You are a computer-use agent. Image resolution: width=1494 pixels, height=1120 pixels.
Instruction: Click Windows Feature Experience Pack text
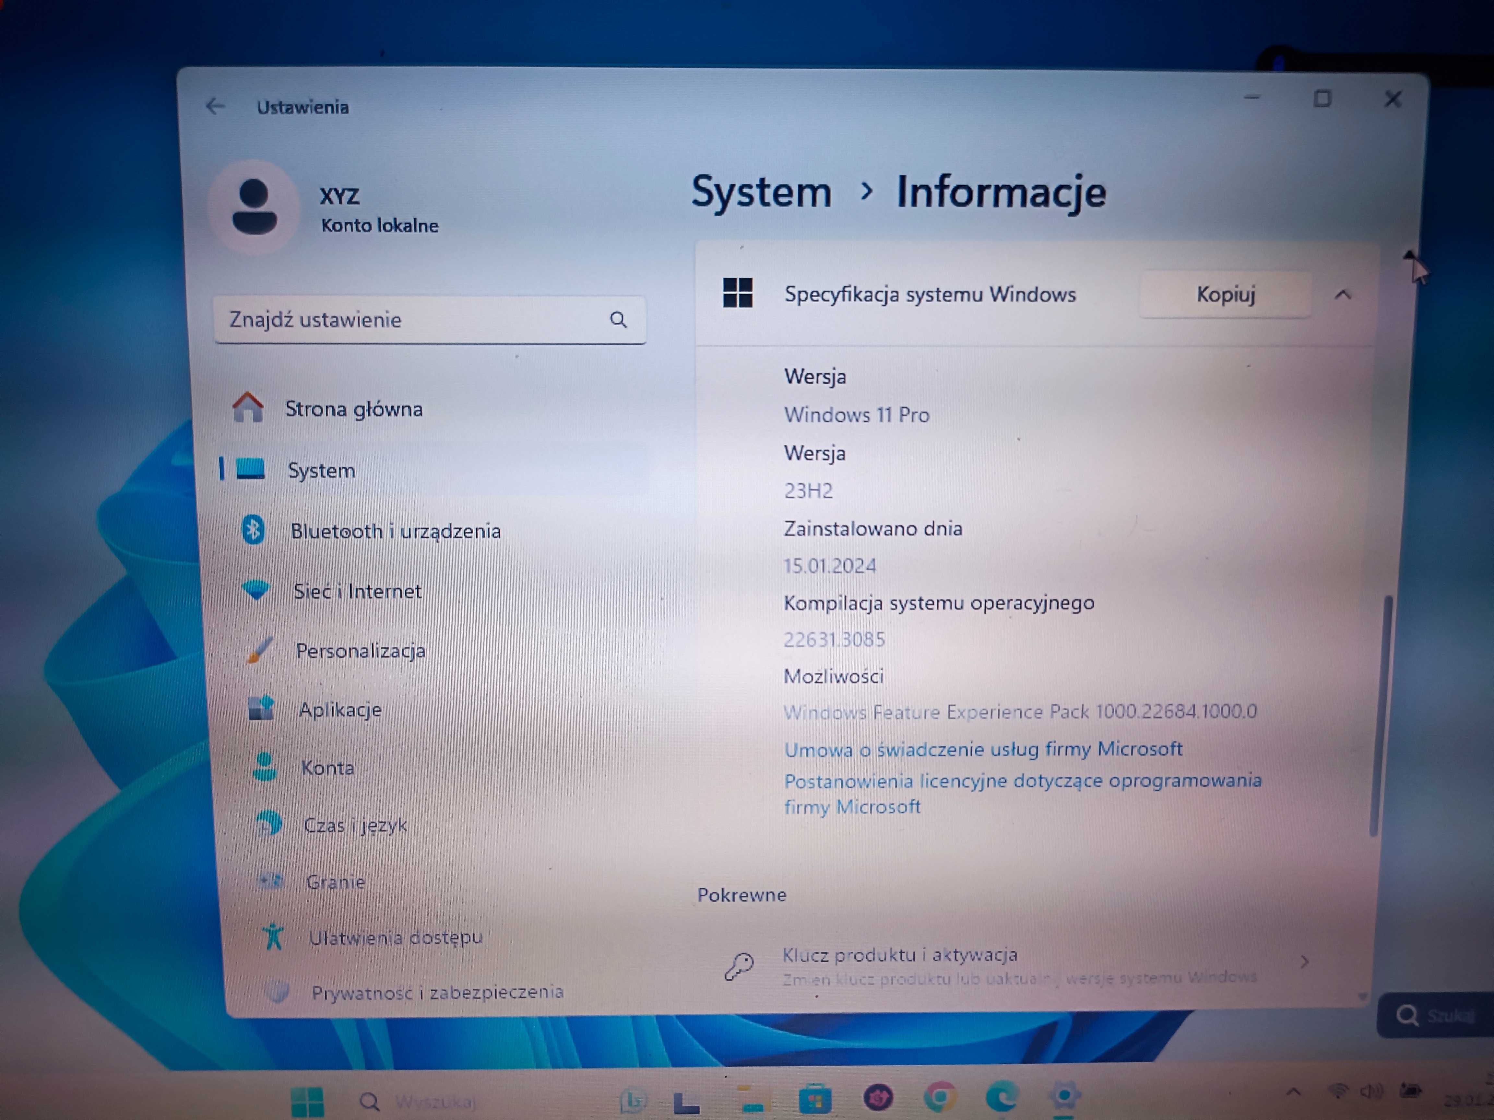tap(1020, 712)
